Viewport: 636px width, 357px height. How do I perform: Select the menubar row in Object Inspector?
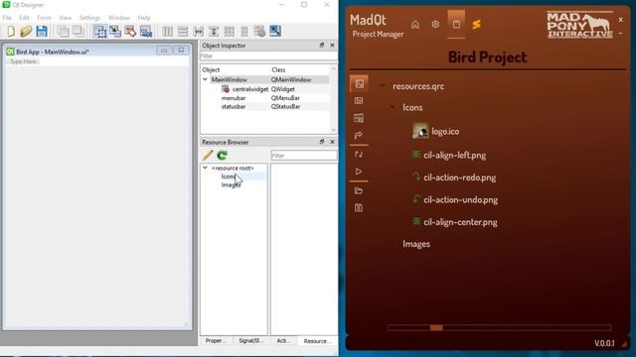pos(265,98)
